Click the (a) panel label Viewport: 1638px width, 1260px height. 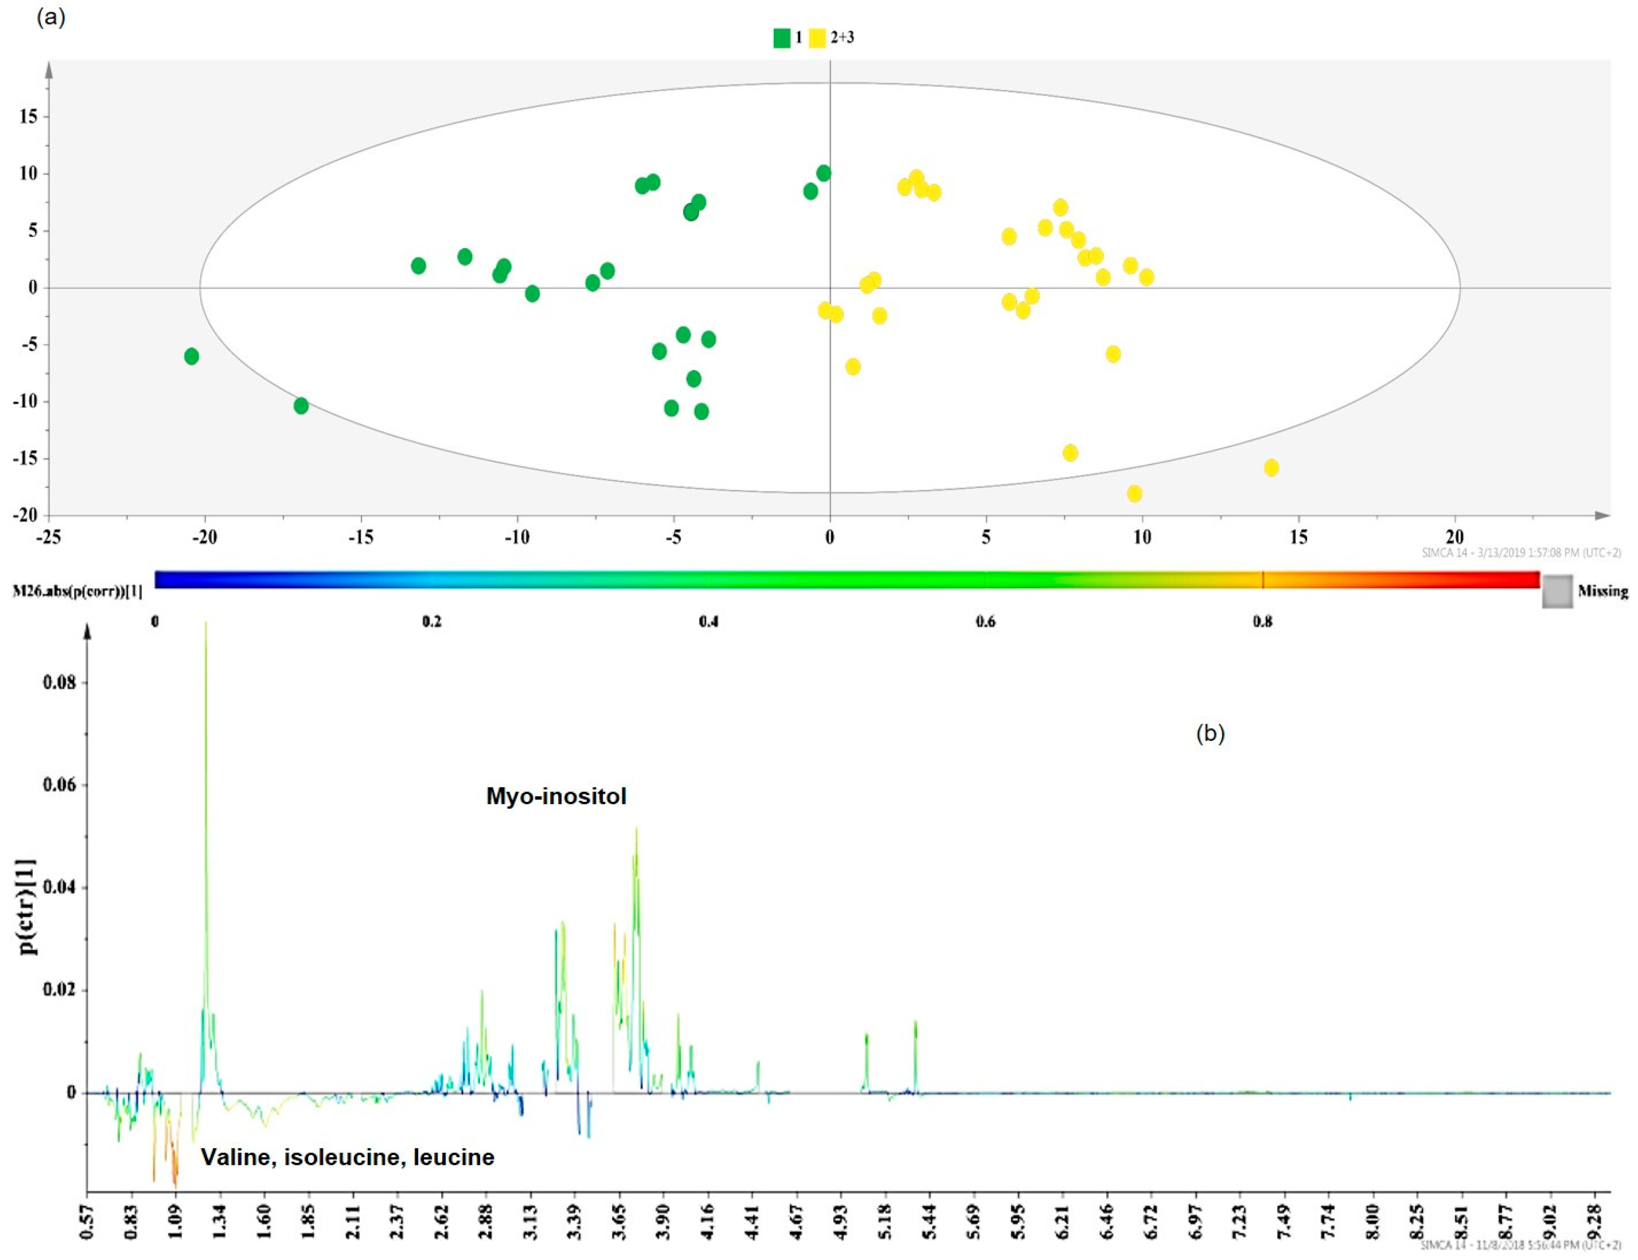coord(51,17)
